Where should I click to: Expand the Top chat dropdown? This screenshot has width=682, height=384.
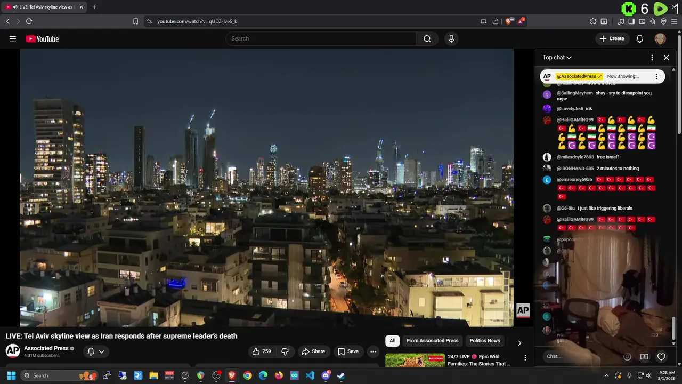coord(557,58)
